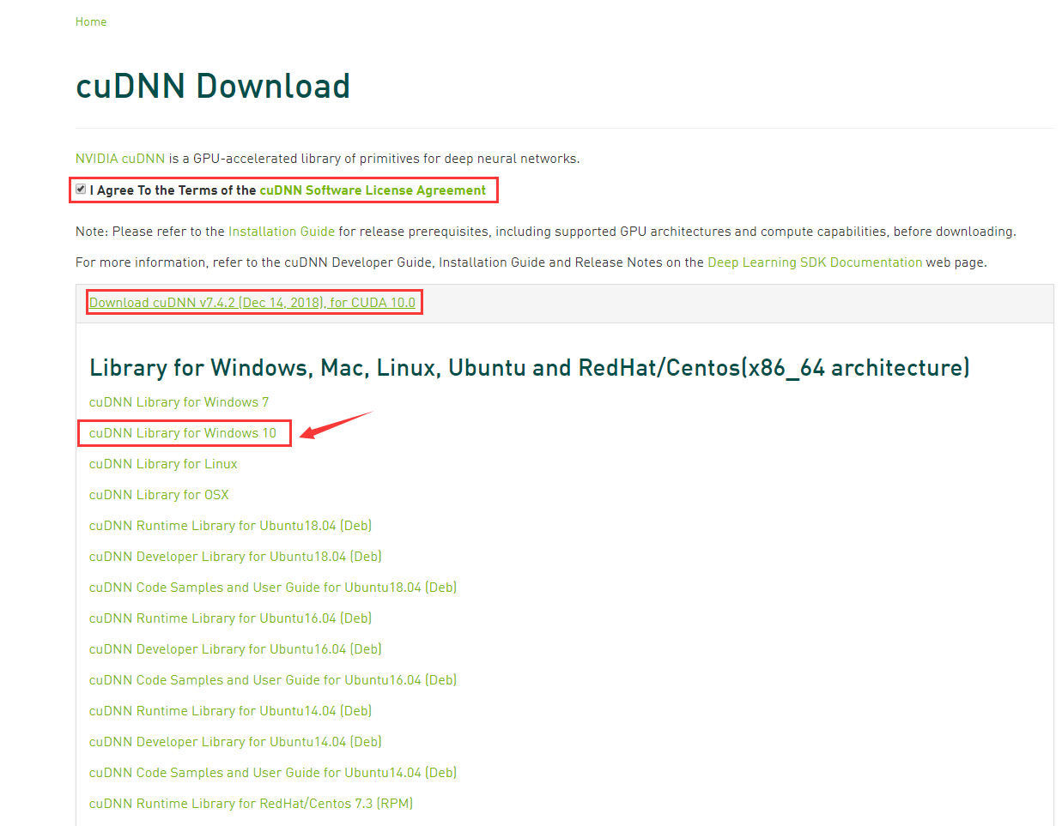Download cuDNN Runtime Library for Ubuntu16.04

pyautogui.click(x=230, y=618)
